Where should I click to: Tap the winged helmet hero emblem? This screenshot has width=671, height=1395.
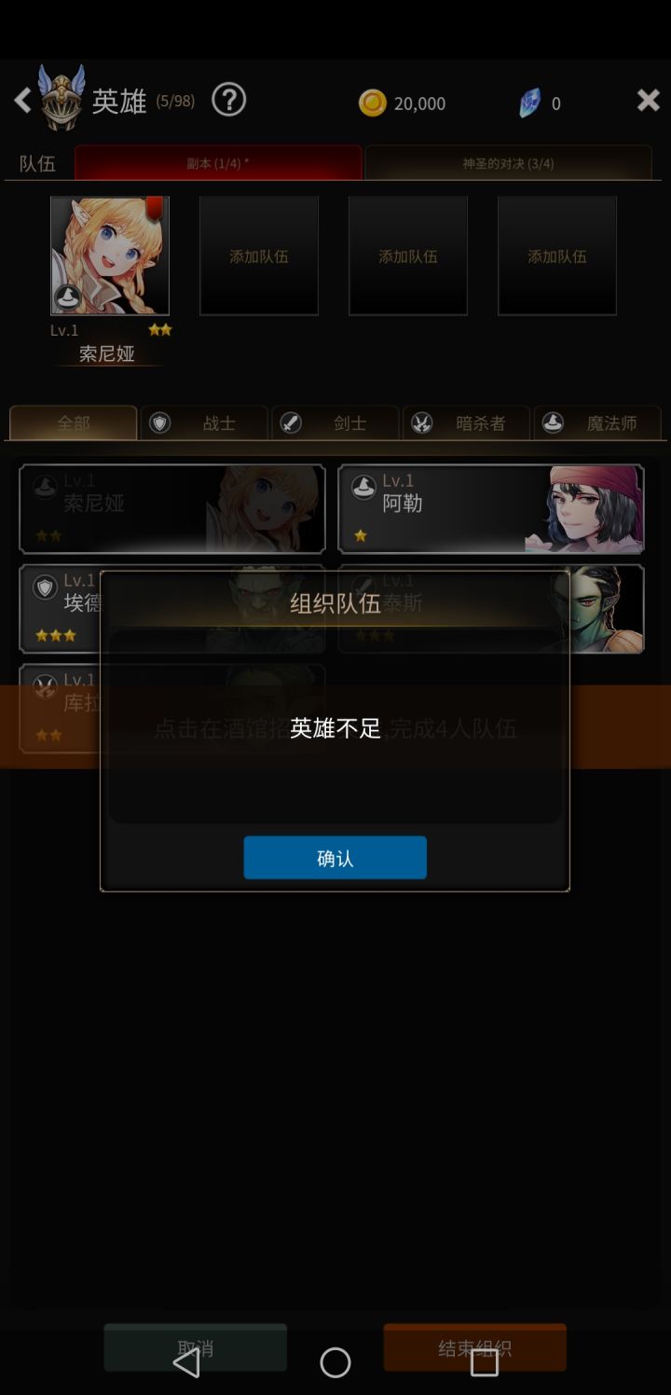pyautogui.click(x=62, y=97)
